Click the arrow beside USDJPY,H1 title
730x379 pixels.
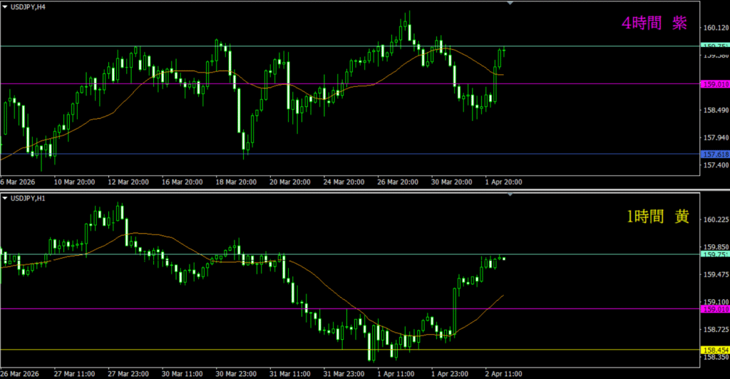click(x=4, y=198)
